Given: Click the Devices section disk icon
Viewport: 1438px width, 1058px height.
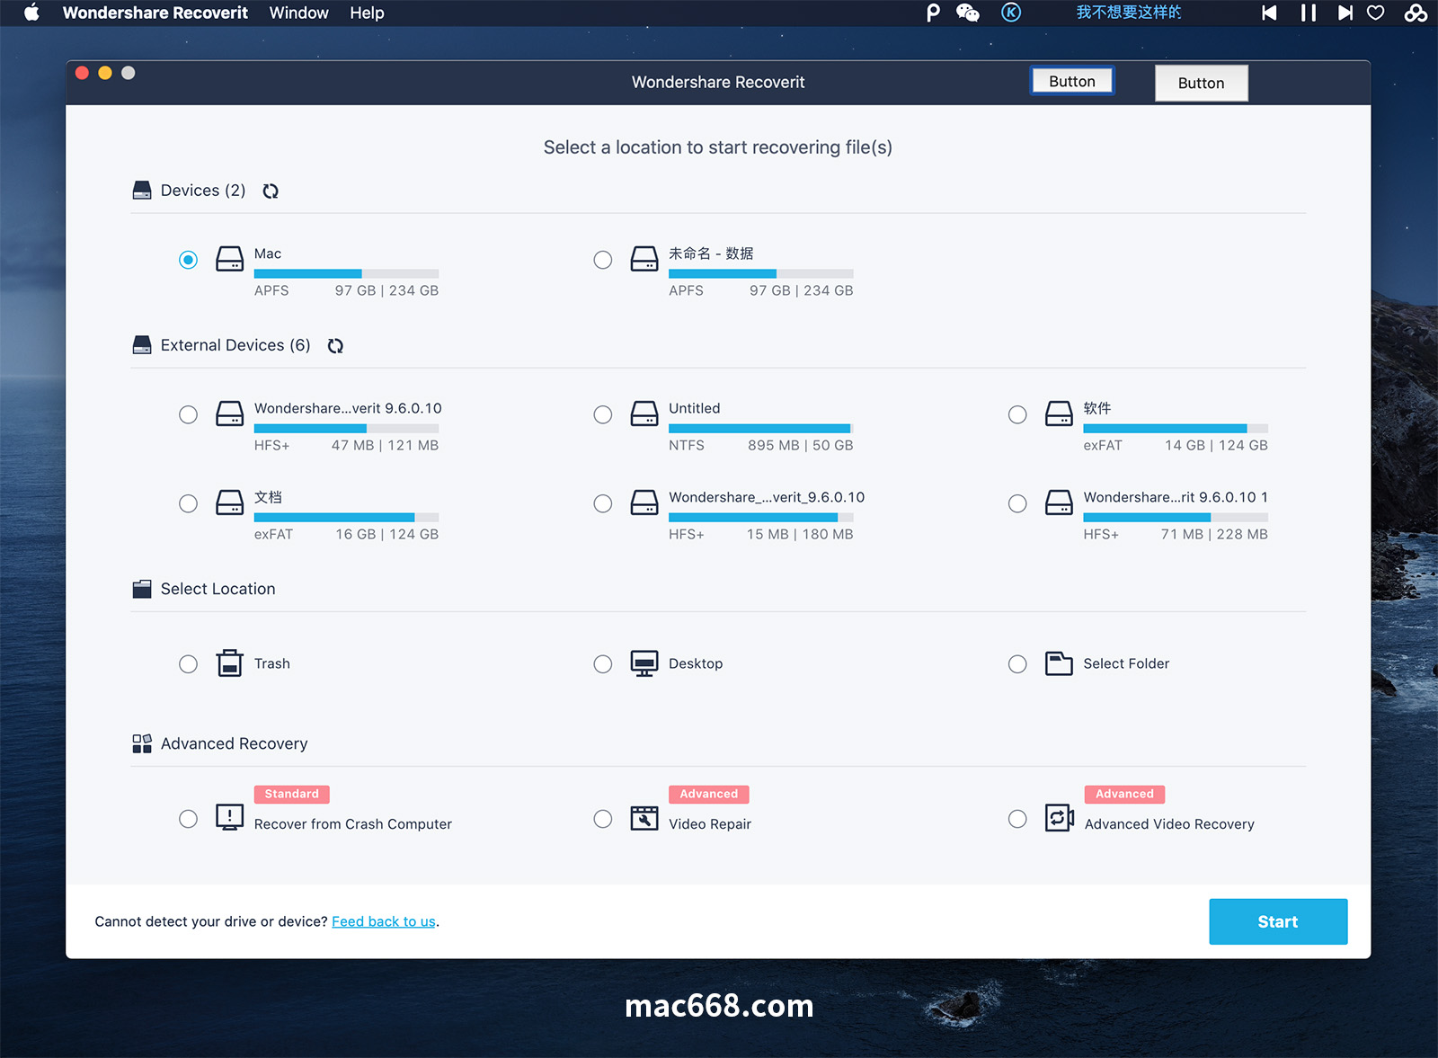Looking at the screenshot, I should pyautogui.click(x=142, y=191).
